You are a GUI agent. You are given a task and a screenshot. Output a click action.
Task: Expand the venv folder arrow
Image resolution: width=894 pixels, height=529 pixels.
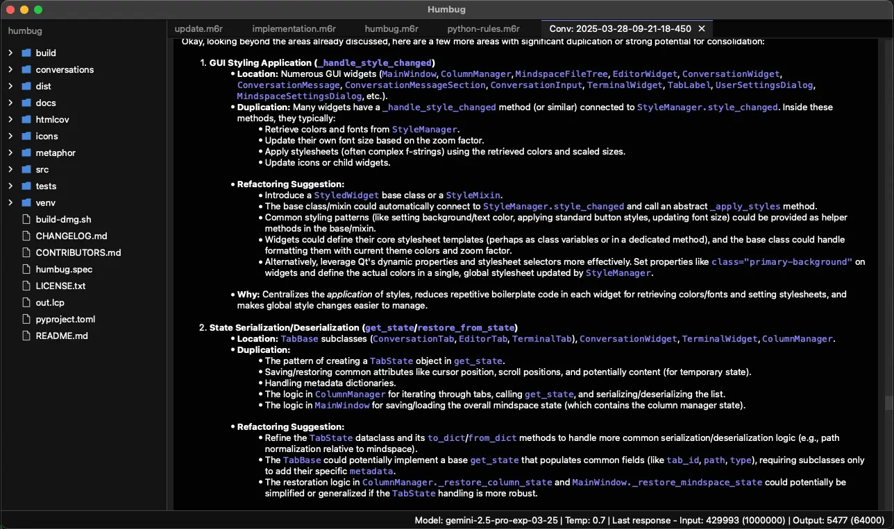(x=10, y=202)
